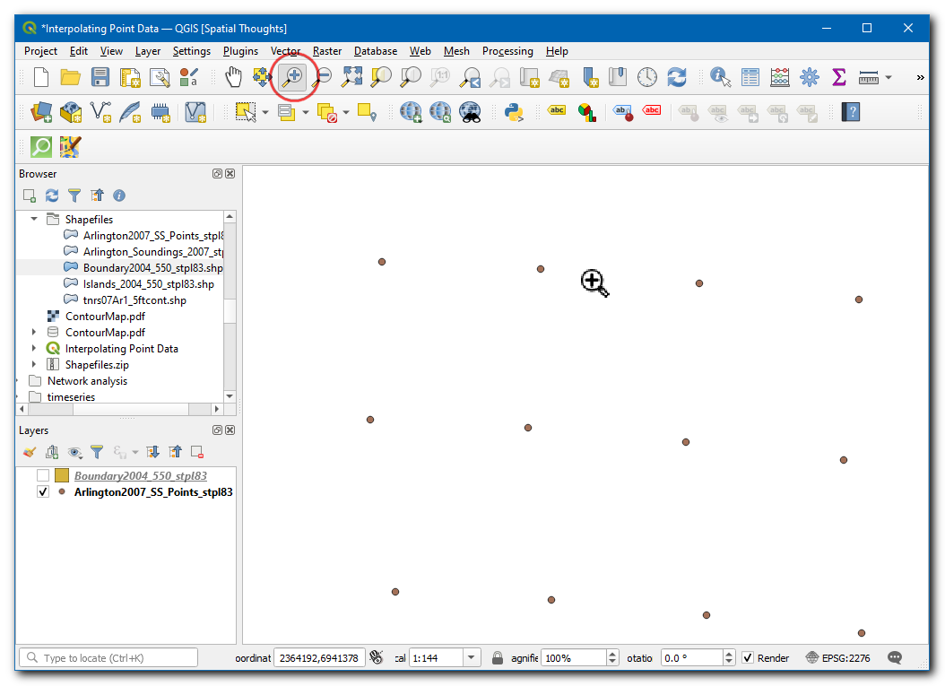The image size is (945, 686).
Task: Open the Help Contents icon
Action: 851,112
